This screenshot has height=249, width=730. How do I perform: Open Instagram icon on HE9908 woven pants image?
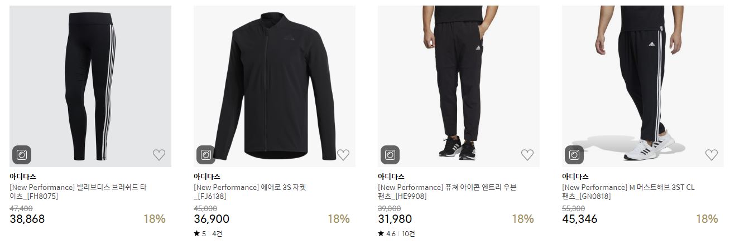[390, 155]
